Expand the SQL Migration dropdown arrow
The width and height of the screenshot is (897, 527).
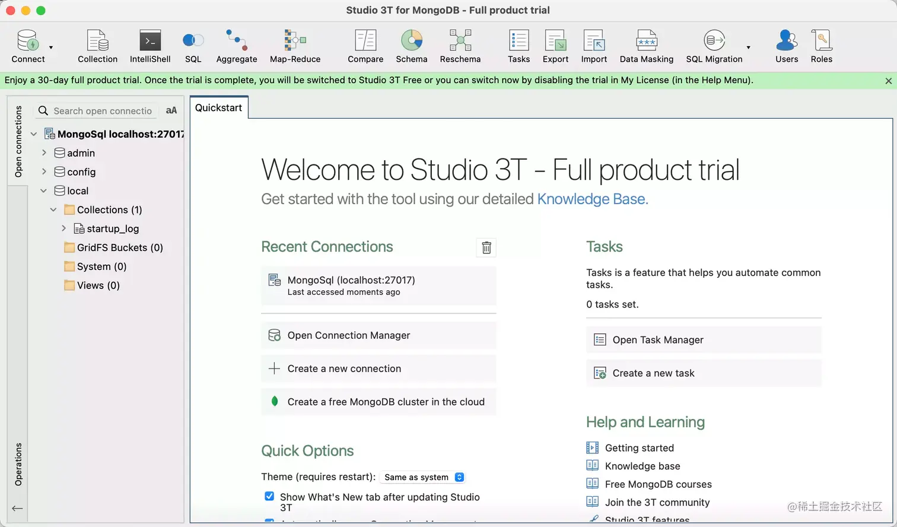click(x=748, y=47)
